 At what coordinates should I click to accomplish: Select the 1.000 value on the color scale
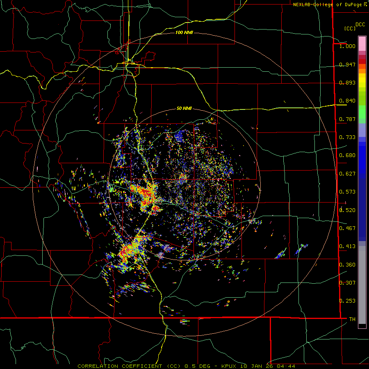[347, 46]
